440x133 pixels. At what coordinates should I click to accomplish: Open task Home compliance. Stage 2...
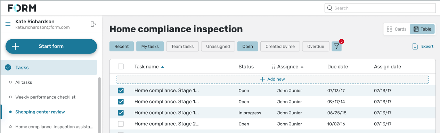[167, 124]
